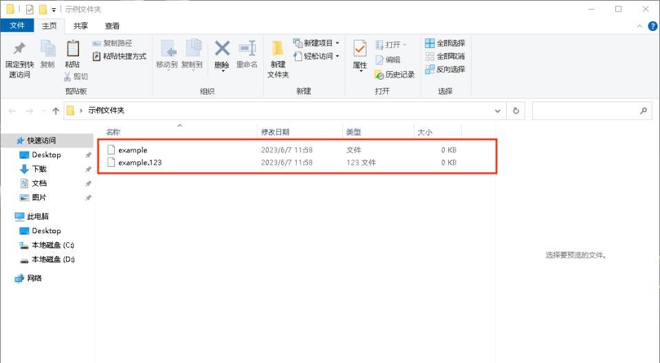The image size is (660, 363).
Task: Select the file named example
Action: click(x=133, y=150)
